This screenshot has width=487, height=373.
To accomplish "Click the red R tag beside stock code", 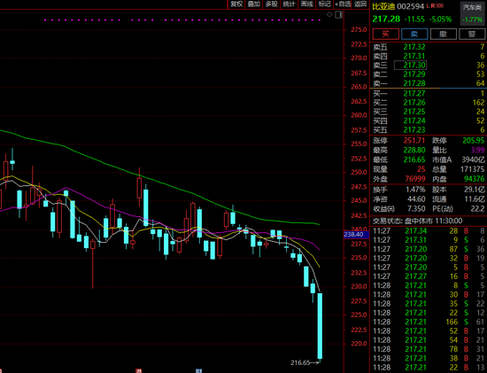I will (433, 5).
